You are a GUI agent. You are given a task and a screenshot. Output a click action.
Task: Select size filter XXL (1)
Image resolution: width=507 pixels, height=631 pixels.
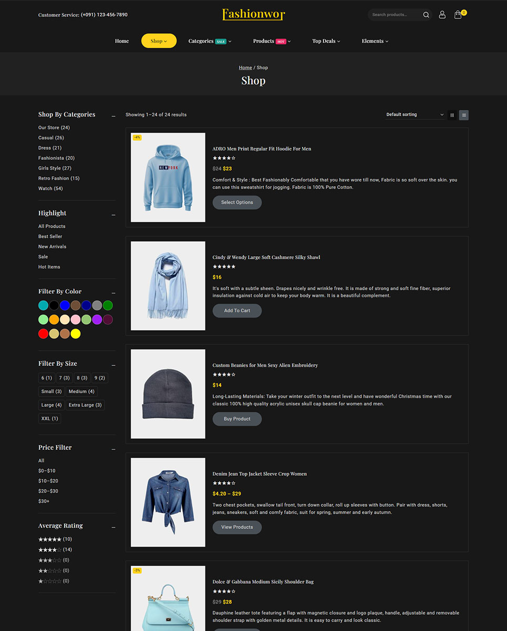click(x=49, y=419)
